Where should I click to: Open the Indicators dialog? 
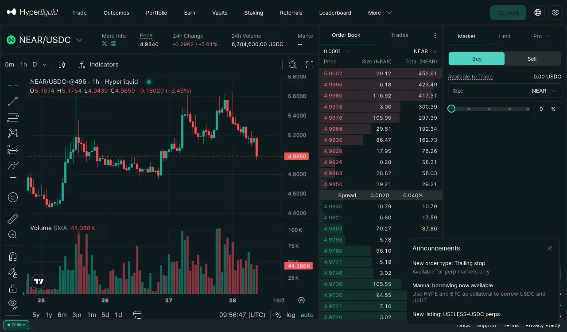coord(99,65)
